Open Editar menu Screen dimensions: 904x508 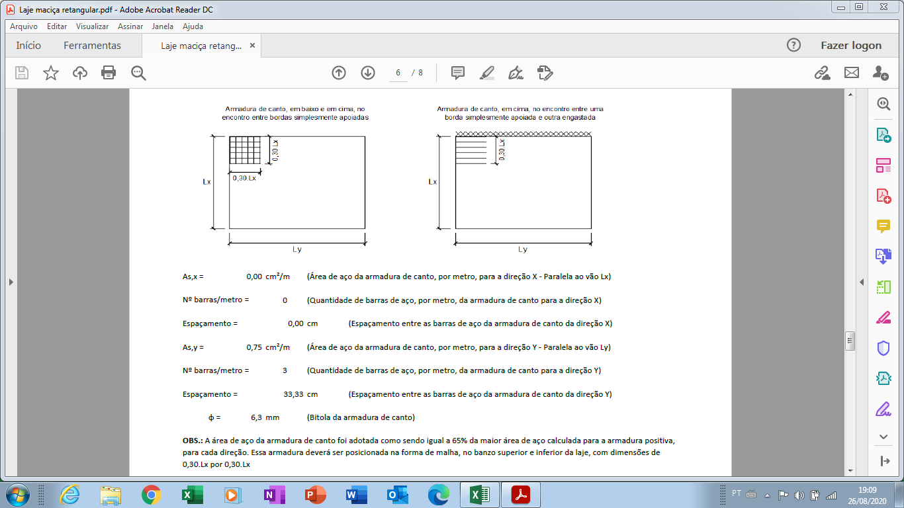tap(57, 26)
